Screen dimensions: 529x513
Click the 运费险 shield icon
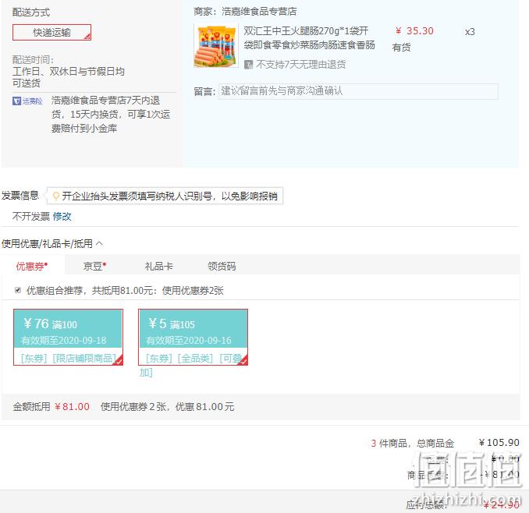(x=16, y=101)
